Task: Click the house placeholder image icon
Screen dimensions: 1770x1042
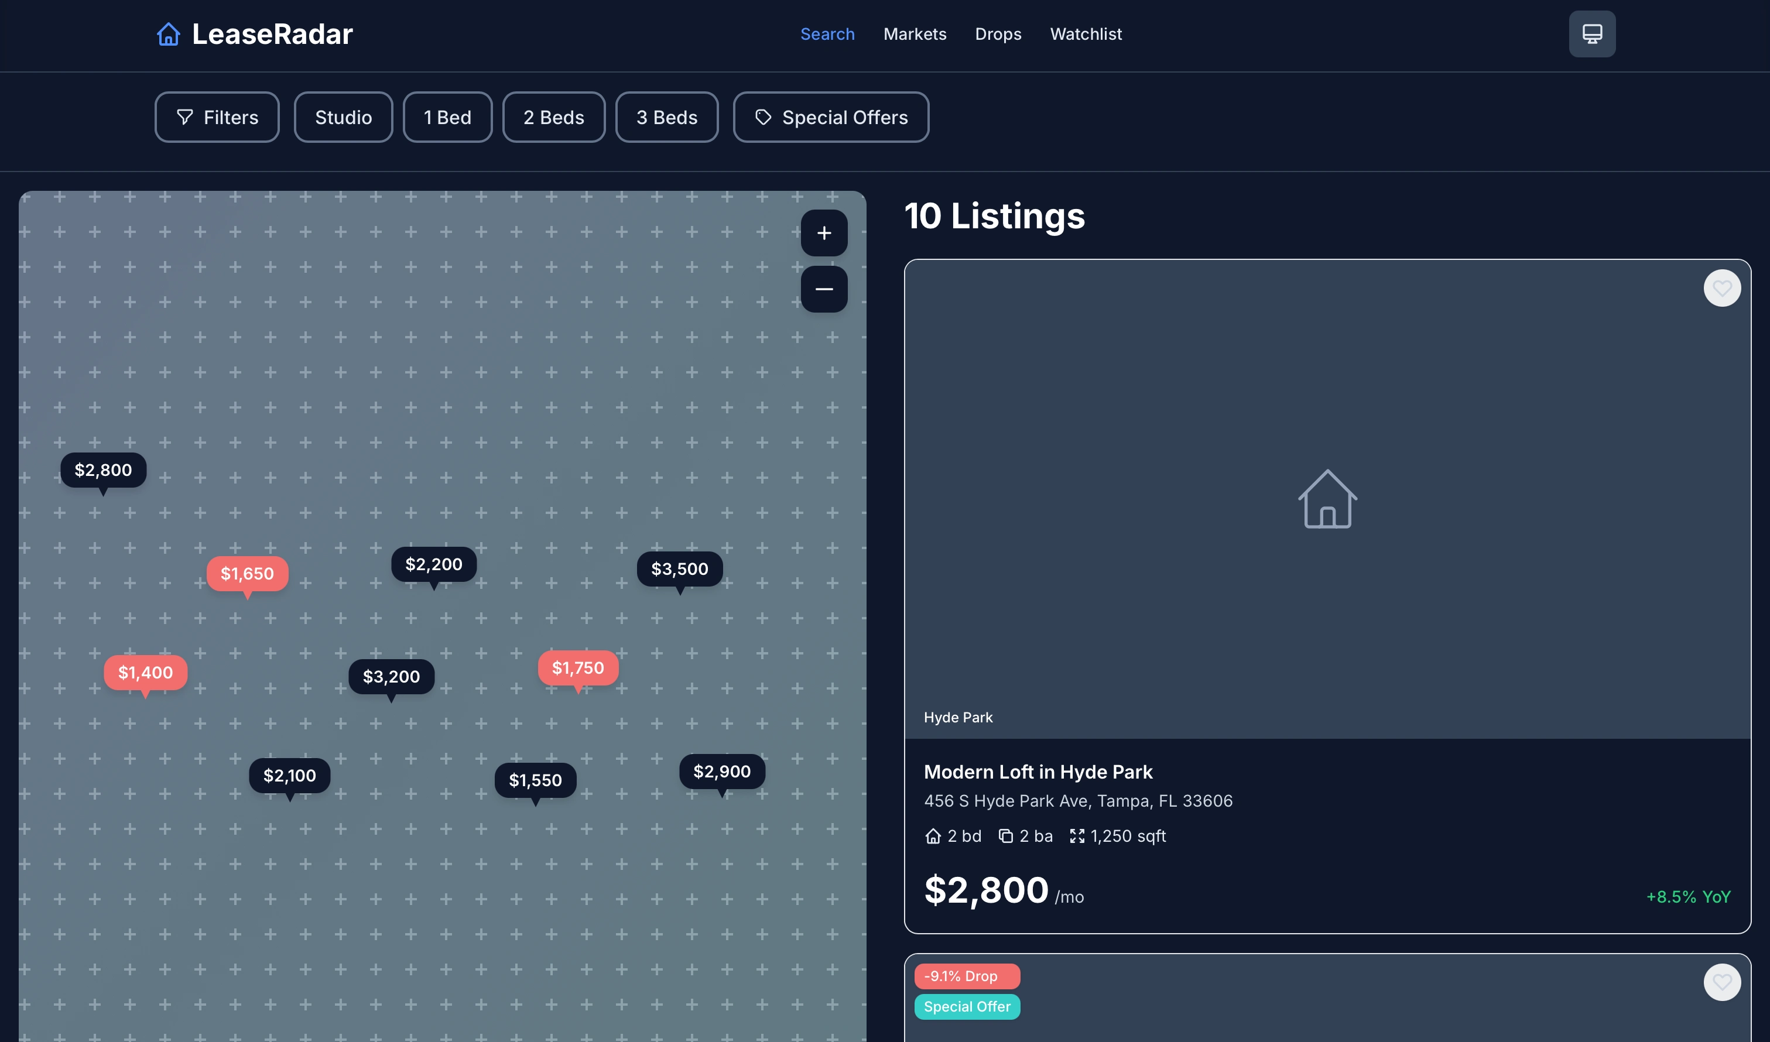Action: coord(1327,499)
